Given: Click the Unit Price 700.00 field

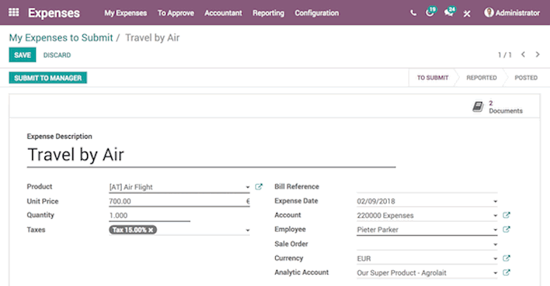Looking at the screenshot, I should 179,202.
